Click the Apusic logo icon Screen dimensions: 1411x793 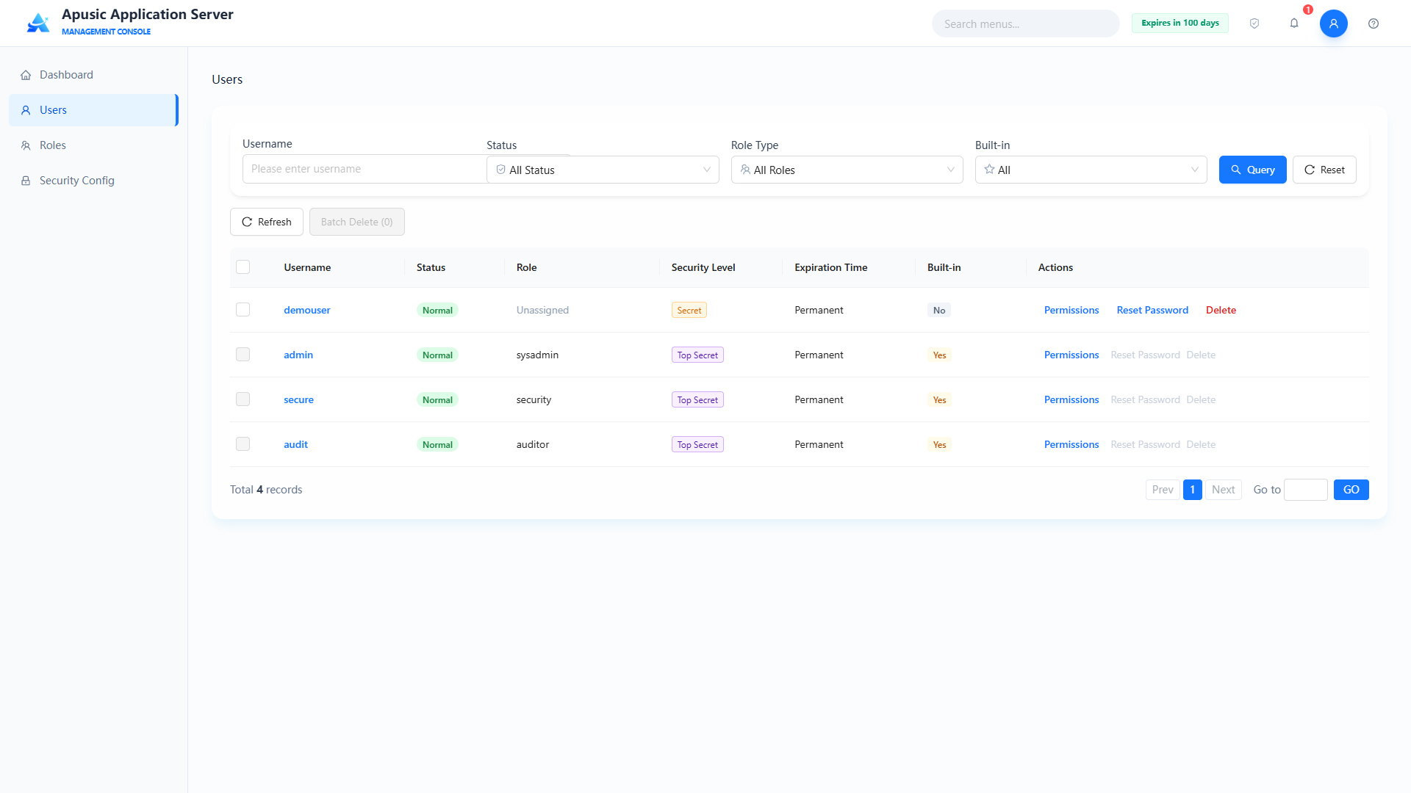click(x=38, y=23)
